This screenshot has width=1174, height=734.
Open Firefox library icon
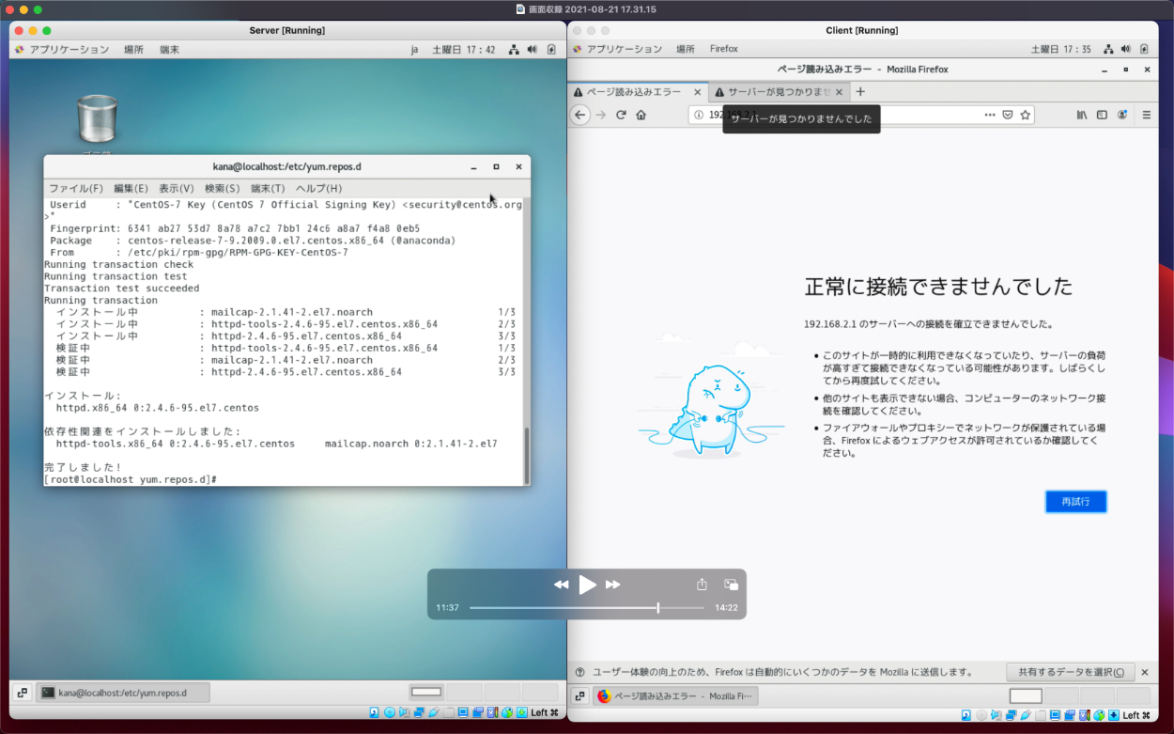pos(1082,115)
